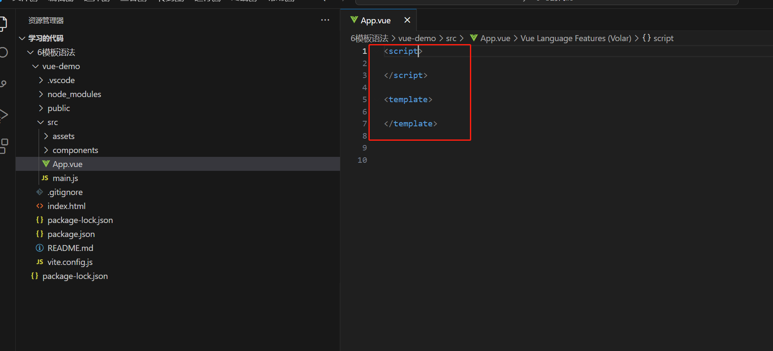Click line number 9 in the gutter
This screenshot has height=351, width=773.
(x=364, y=148)
